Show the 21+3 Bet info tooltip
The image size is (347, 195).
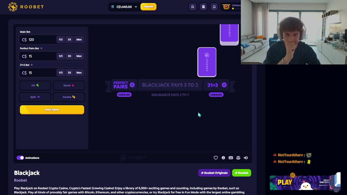[31, 65]
